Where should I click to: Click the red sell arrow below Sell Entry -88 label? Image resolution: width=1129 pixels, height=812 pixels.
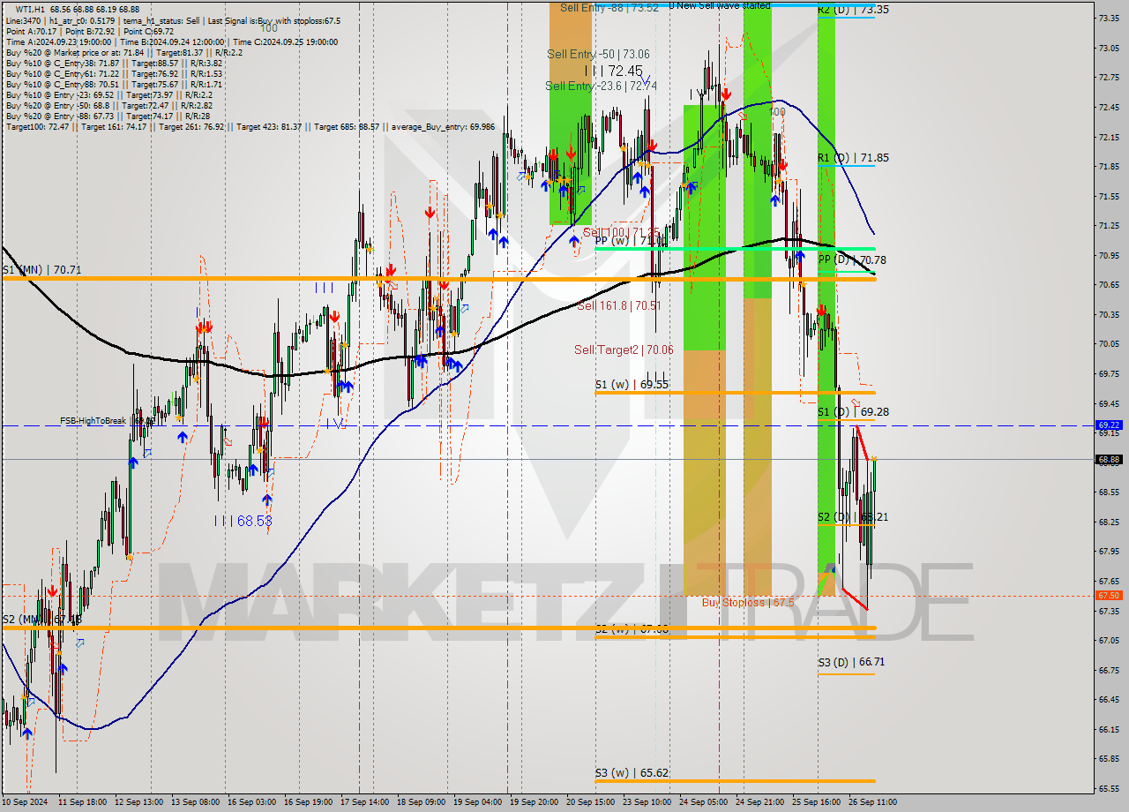pyautogui.click(x=556, y=154)
